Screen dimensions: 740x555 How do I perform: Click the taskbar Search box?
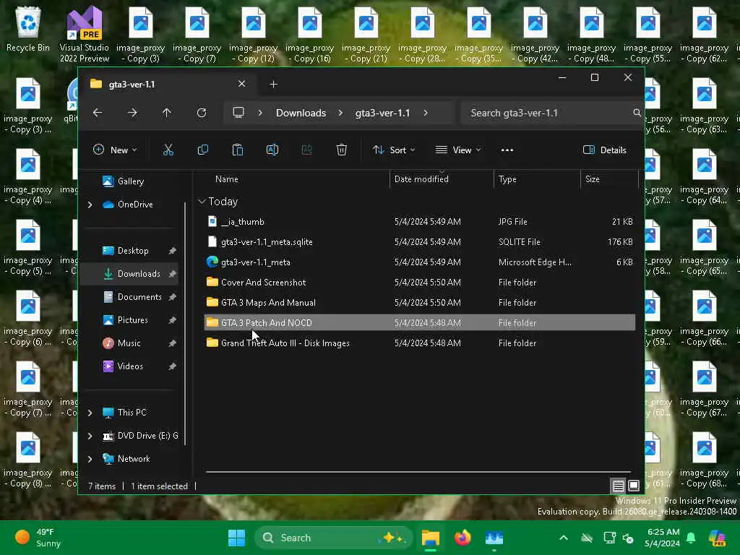click(333, 538)
